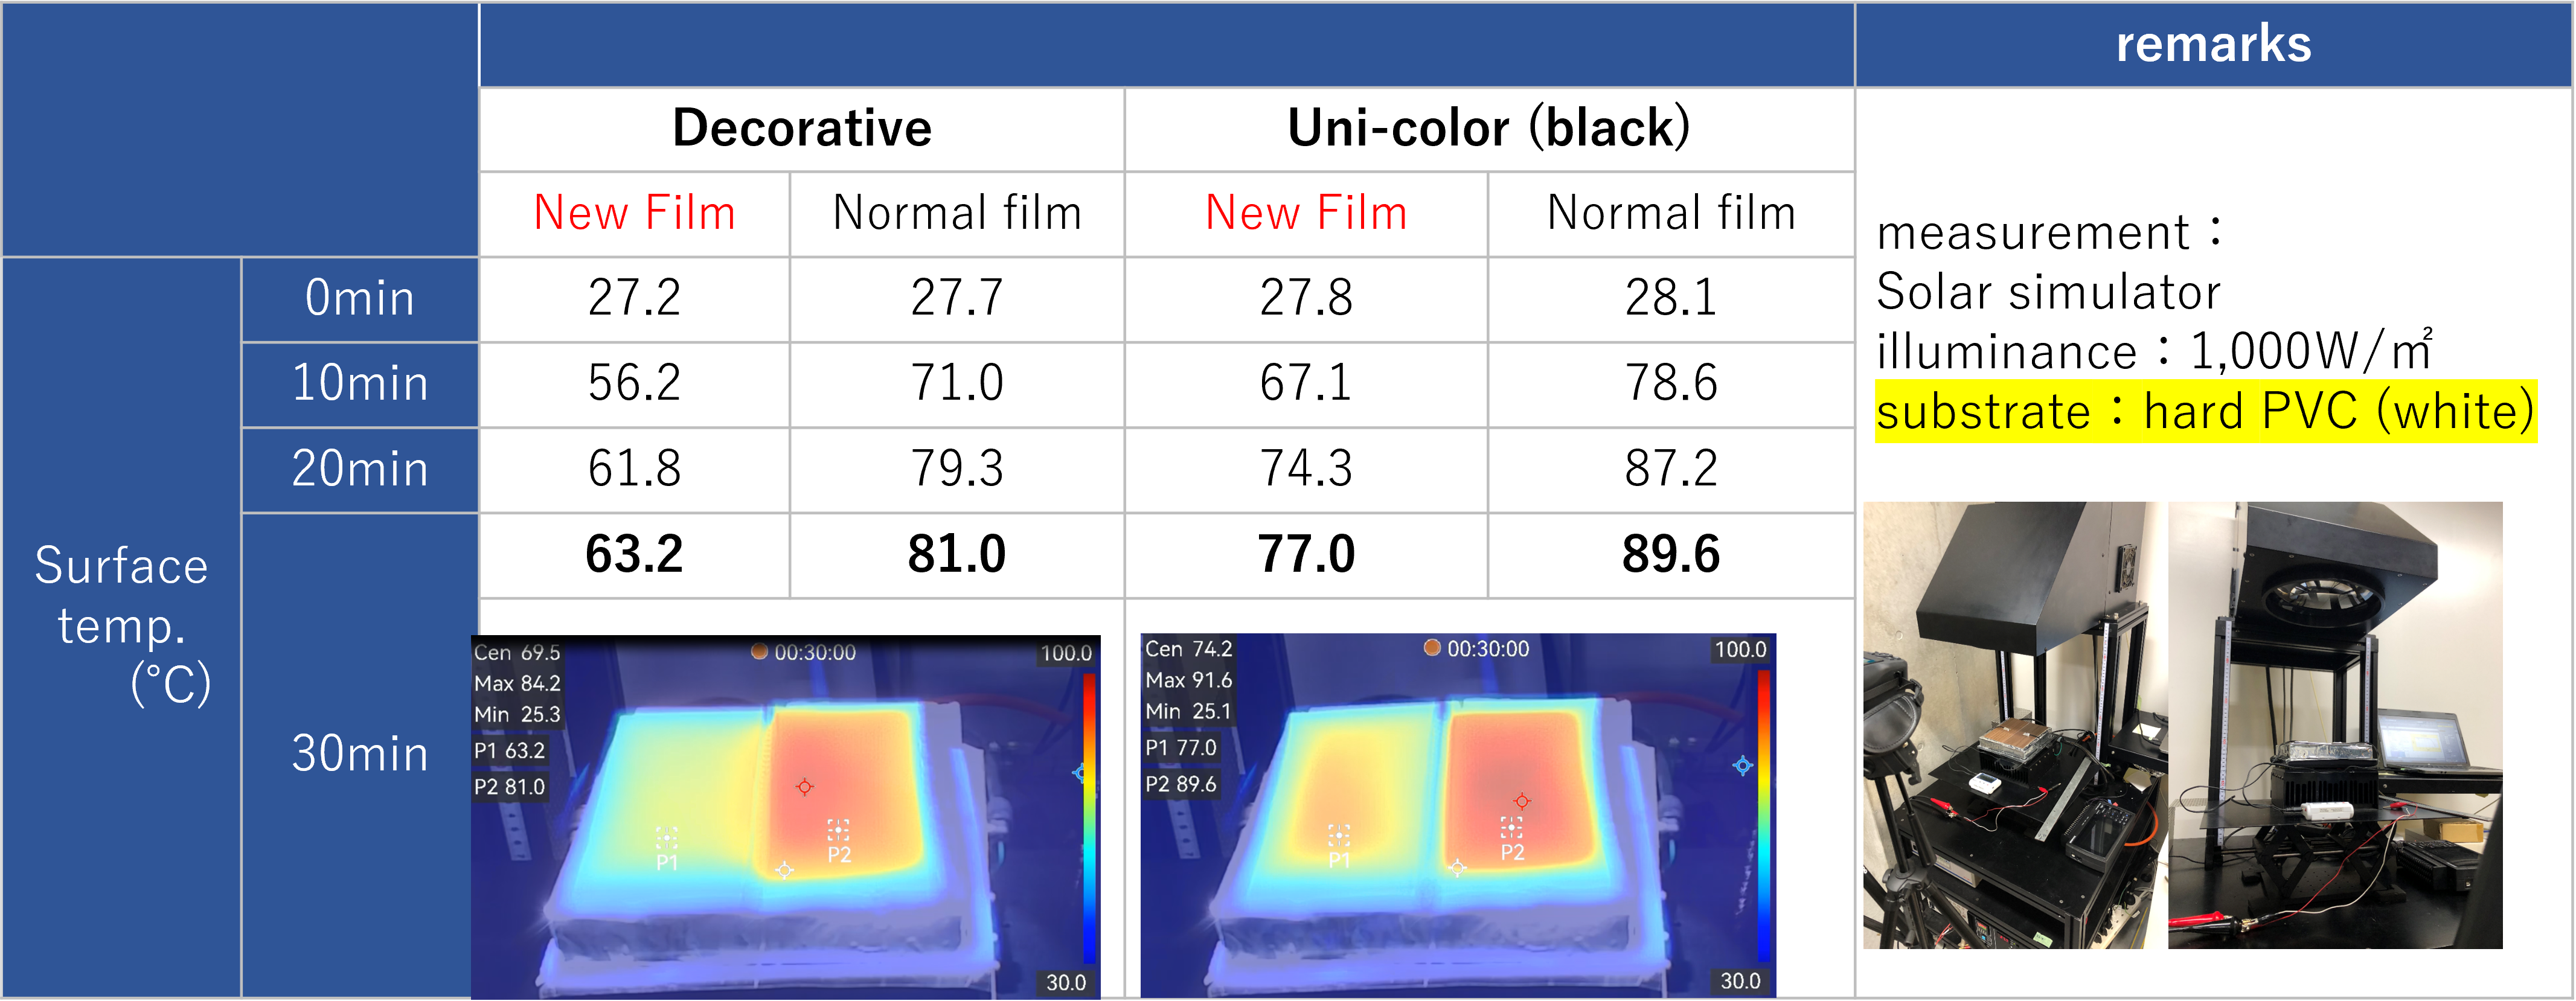This screenshot has width=2576, height=1001.
Task: Click orange record dot in right thermal image
Action: (1432, 648)
